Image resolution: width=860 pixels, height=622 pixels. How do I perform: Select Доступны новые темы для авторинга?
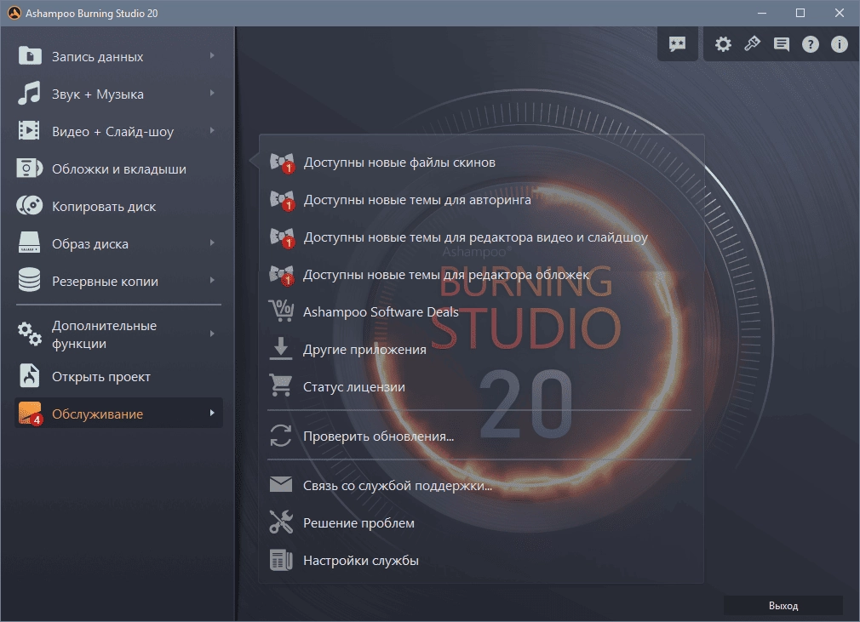(417, 200)
